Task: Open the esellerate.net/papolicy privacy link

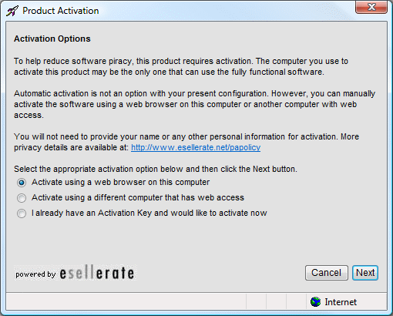Action: pyautogui.click(x=196, y=147)
